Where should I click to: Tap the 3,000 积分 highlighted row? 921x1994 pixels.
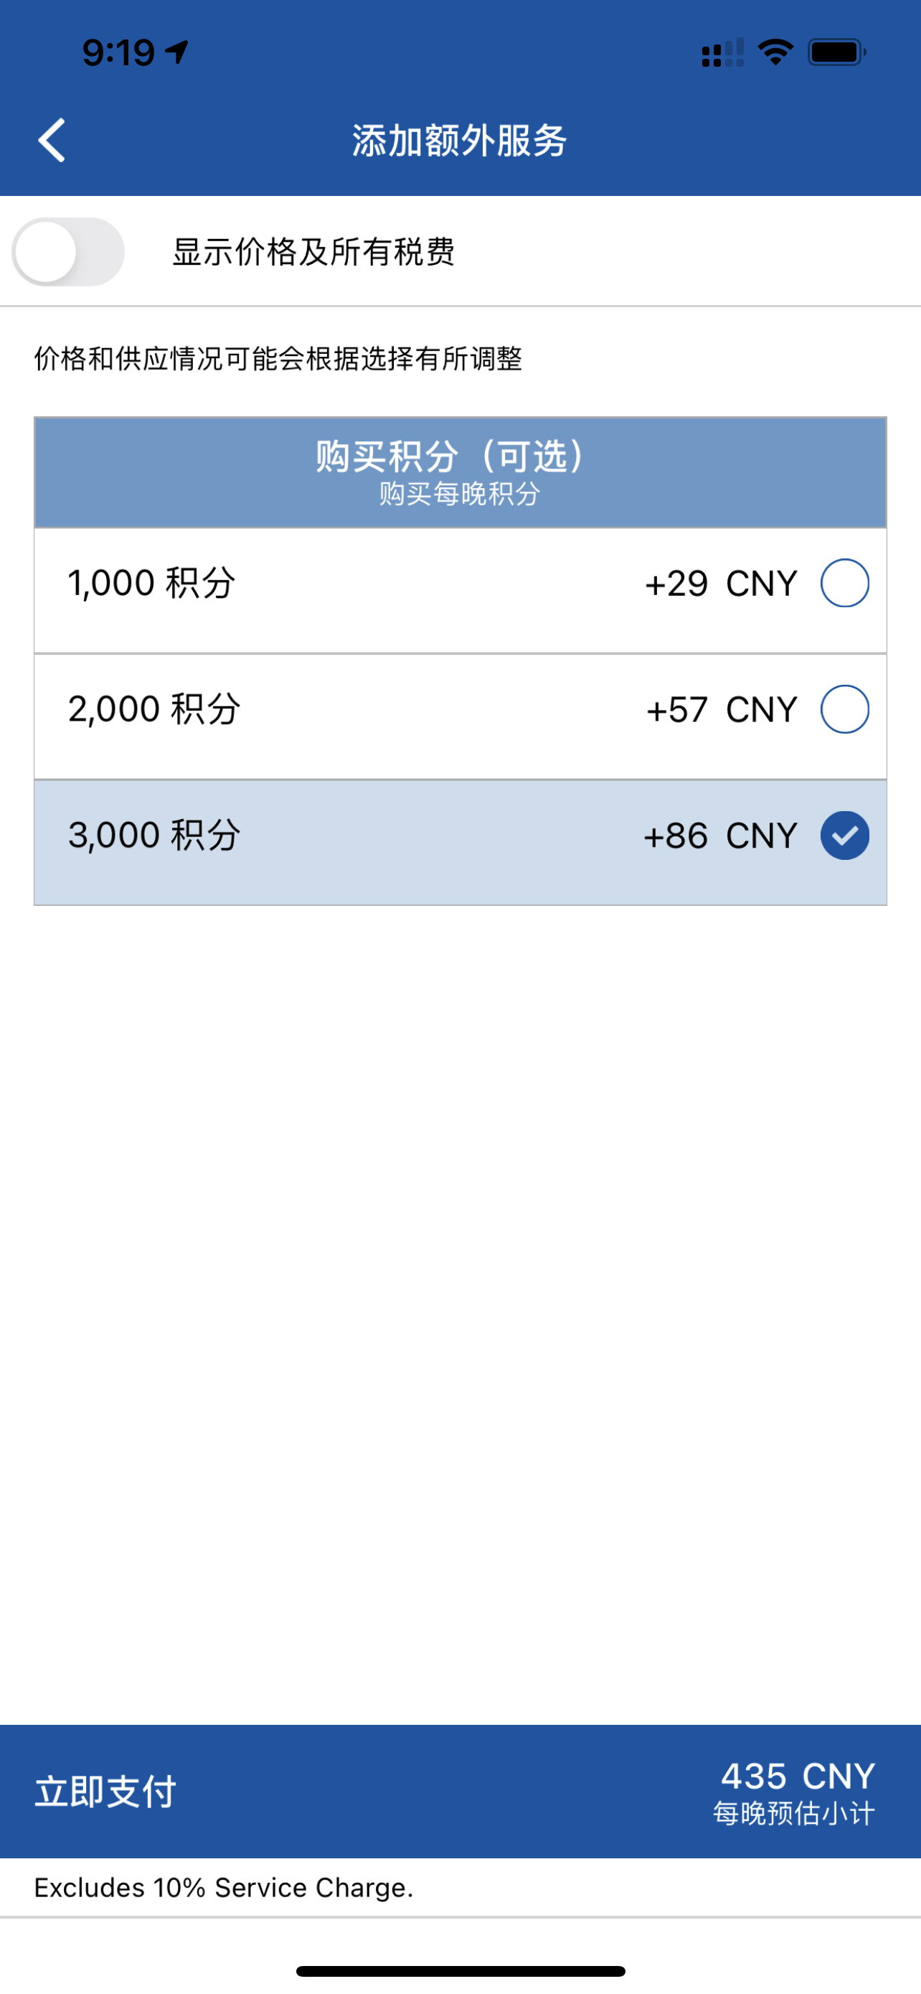(x=460, y=843)
